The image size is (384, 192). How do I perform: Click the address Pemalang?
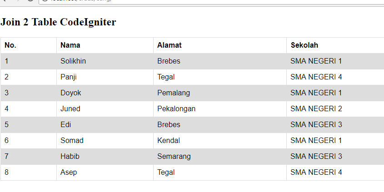(x=174, y=93)
